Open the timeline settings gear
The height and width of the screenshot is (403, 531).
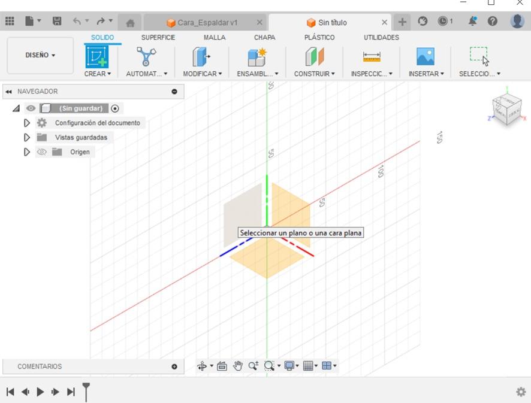pos(521,392)
